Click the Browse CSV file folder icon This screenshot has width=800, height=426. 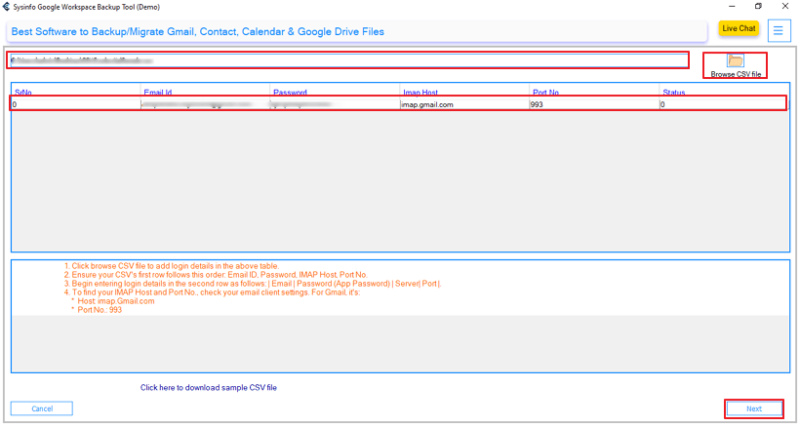(x=736, y=61)
